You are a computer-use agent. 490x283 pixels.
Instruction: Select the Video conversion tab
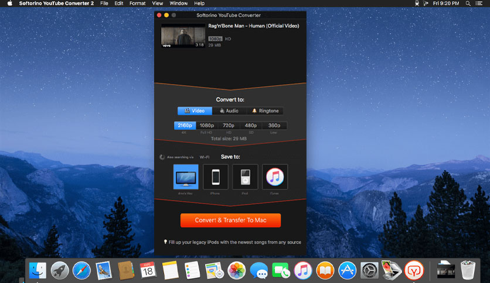point(195,111)
